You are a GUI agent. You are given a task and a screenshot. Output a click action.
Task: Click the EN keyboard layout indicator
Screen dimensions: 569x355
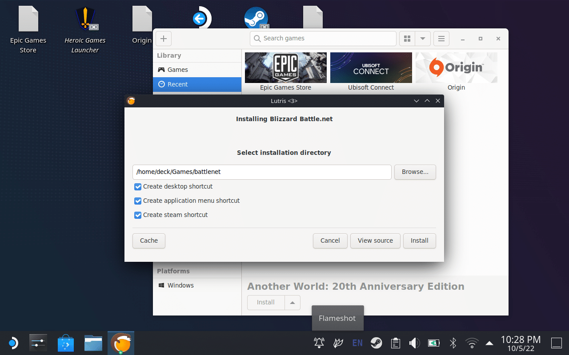click(357, 343)
